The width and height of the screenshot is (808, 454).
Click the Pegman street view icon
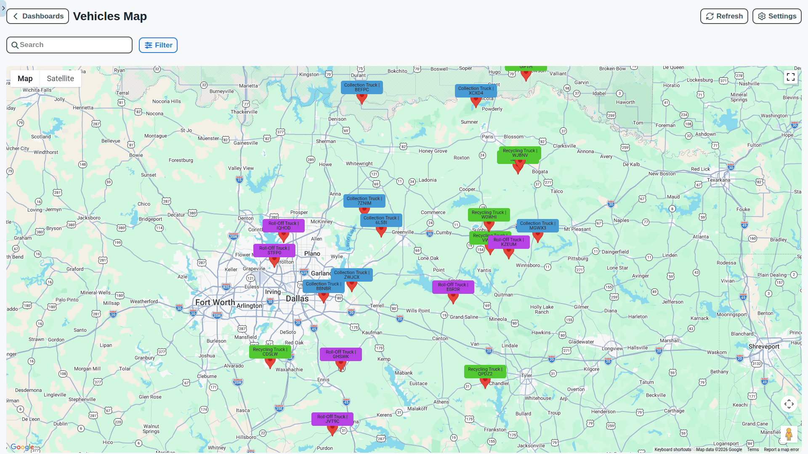click(x=789, y=433)
